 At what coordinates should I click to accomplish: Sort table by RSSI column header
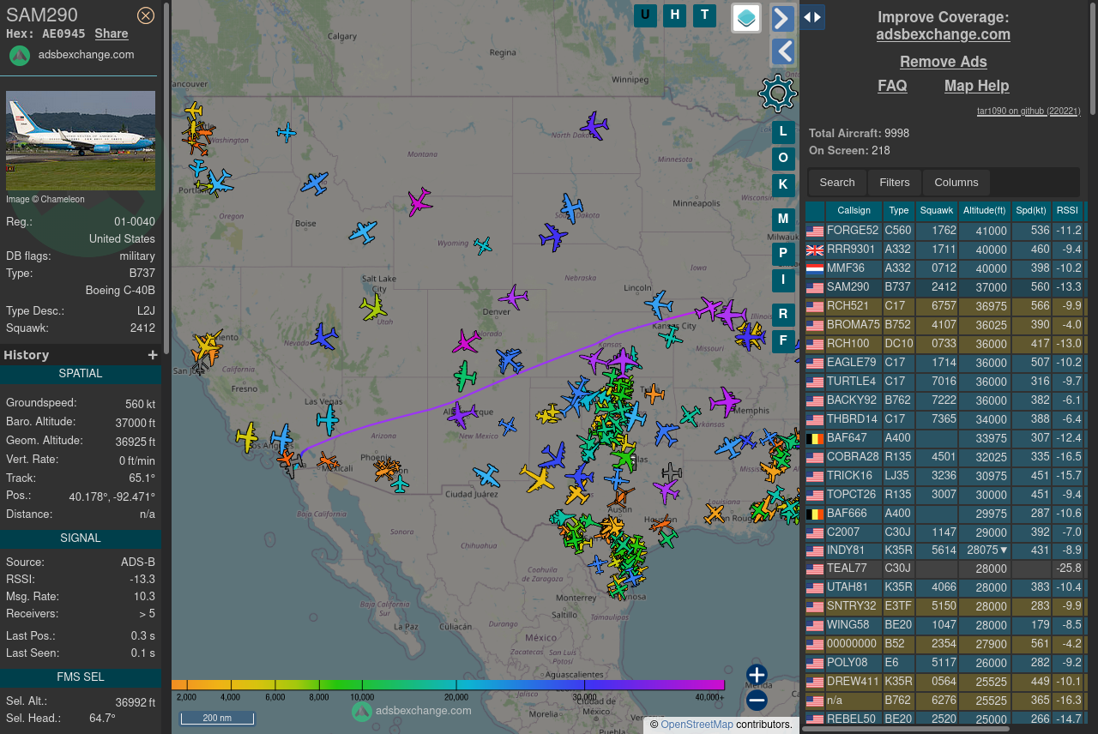point(1067,211)
